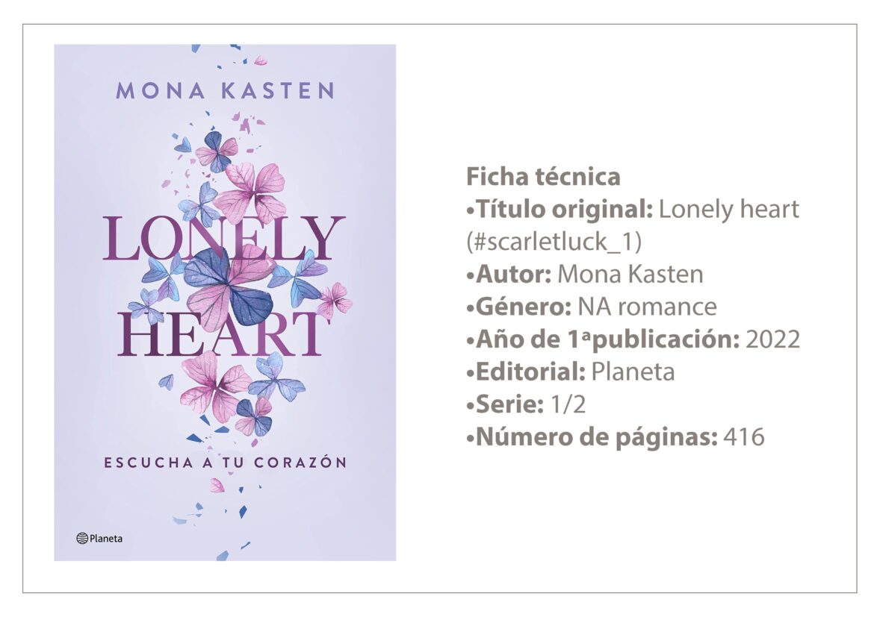Image resolution: width=874 pixels, height=617 pixels.
Task: Click the blue flower at bottom right of HEART
Action: [276, 378]
